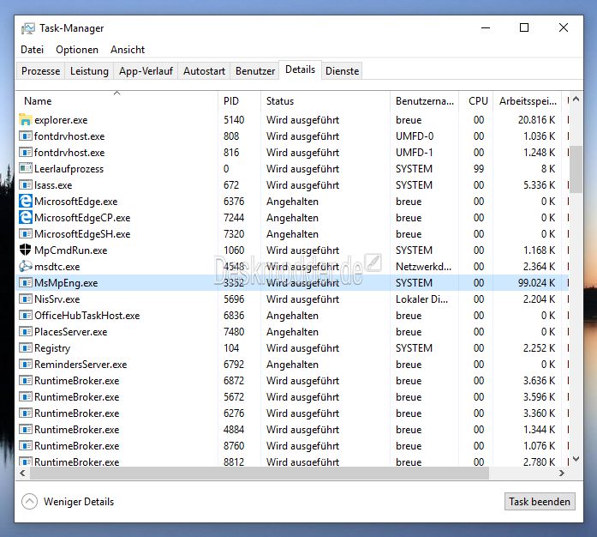597x537 pixels.
Task: Click memory value 20.816 K
Action: coord(536,120)
